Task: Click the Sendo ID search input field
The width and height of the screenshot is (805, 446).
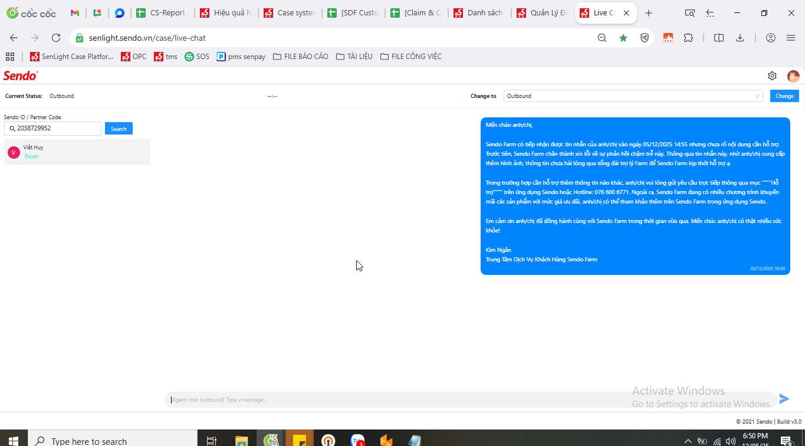Action: (52, 129)
